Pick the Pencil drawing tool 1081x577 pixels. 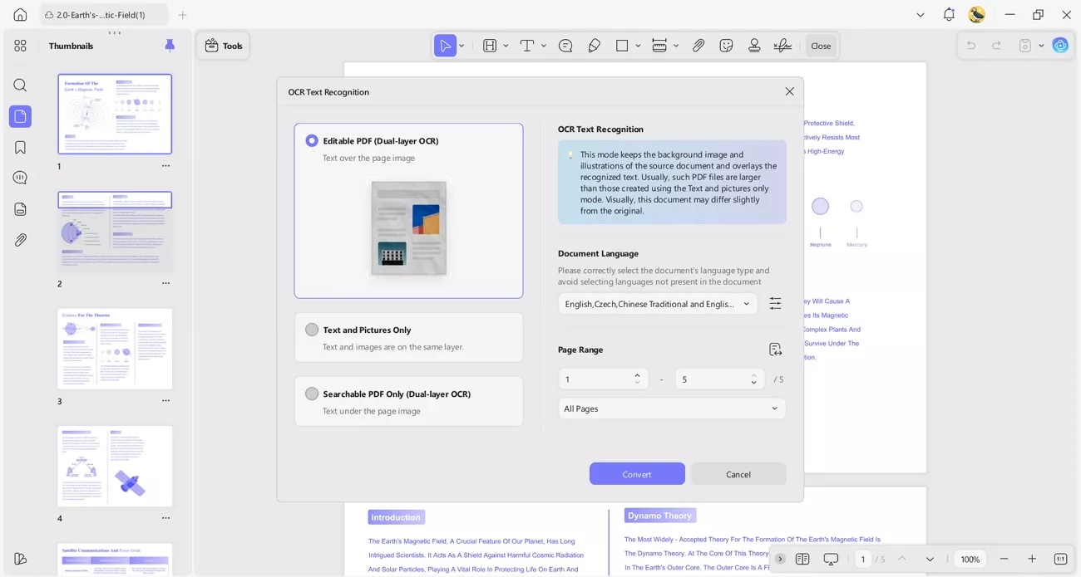pyautogui.click(x=595, y=46)
